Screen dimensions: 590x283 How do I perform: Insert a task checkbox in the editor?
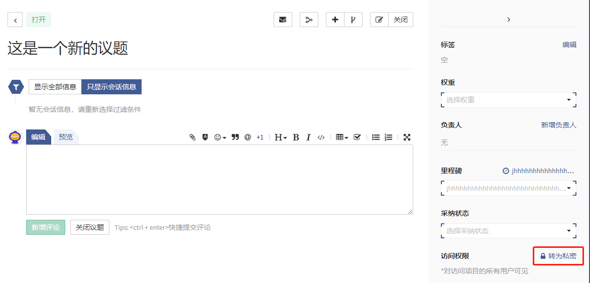[x=357, y=137]
